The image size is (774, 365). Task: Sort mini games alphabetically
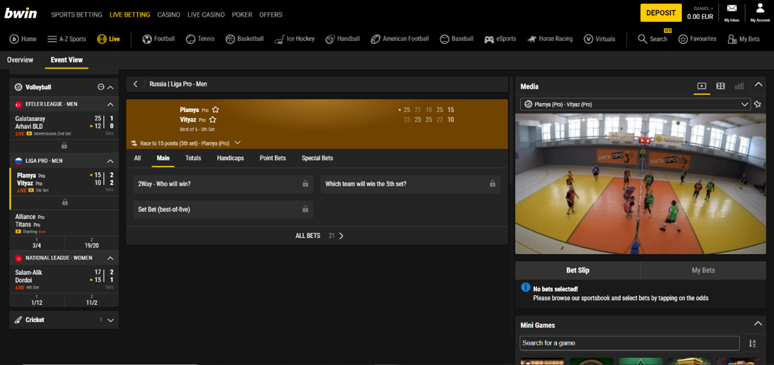tap(753, 343)
